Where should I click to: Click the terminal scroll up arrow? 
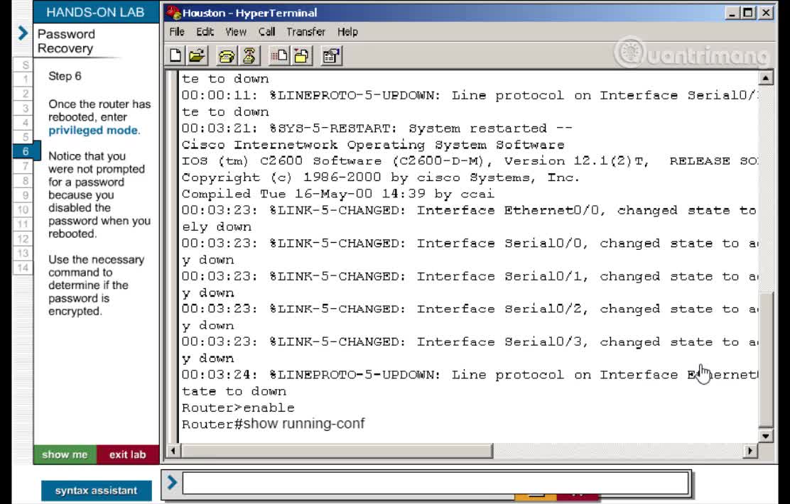(x=765, y=78)
